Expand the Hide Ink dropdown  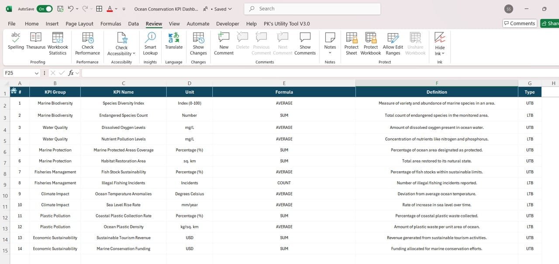[x=443, y=54]
